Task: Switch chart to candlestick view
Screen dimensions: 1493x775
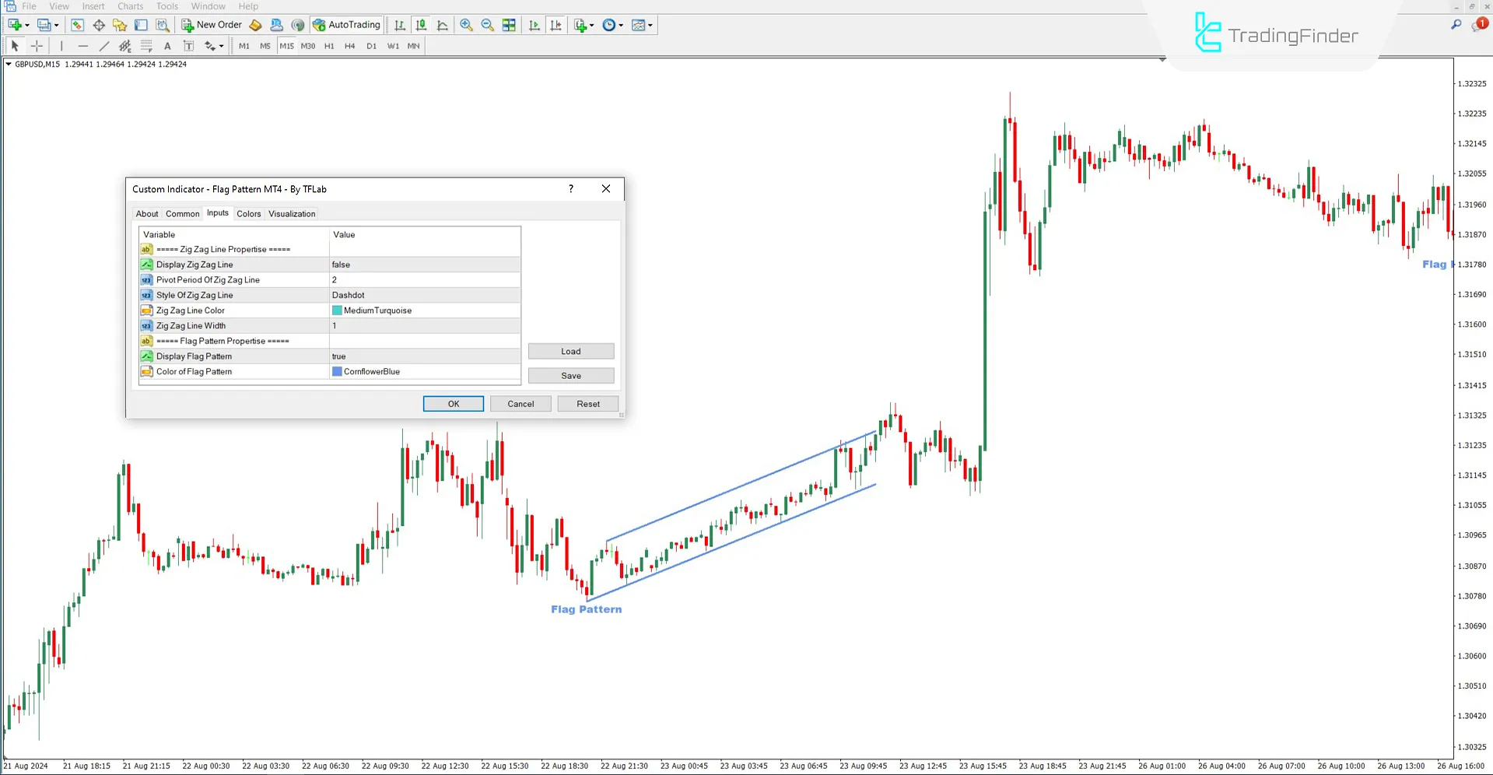Action: (420, 24)
